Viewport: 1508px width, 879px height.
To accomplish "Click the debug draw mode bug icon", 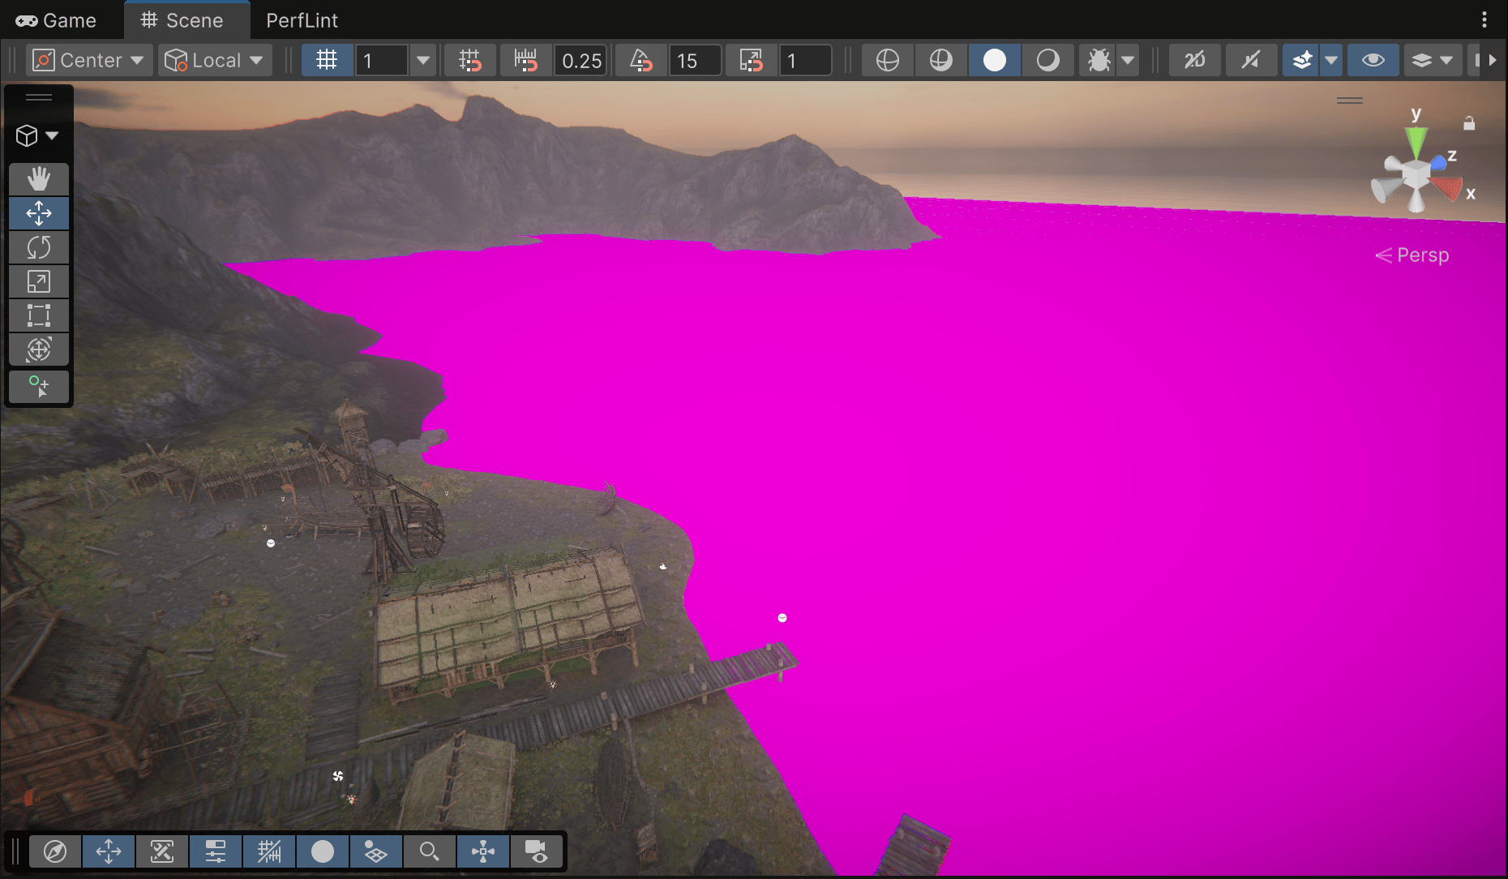I will tap(1099, 60).
